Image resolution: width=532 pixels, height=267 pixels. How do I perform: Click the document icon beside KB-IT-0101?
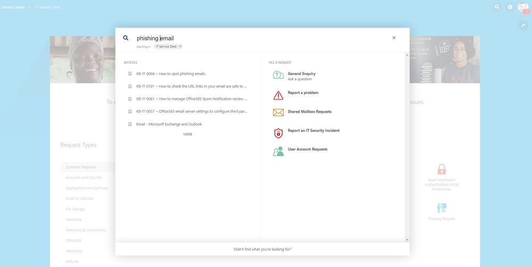pos(130,86)
